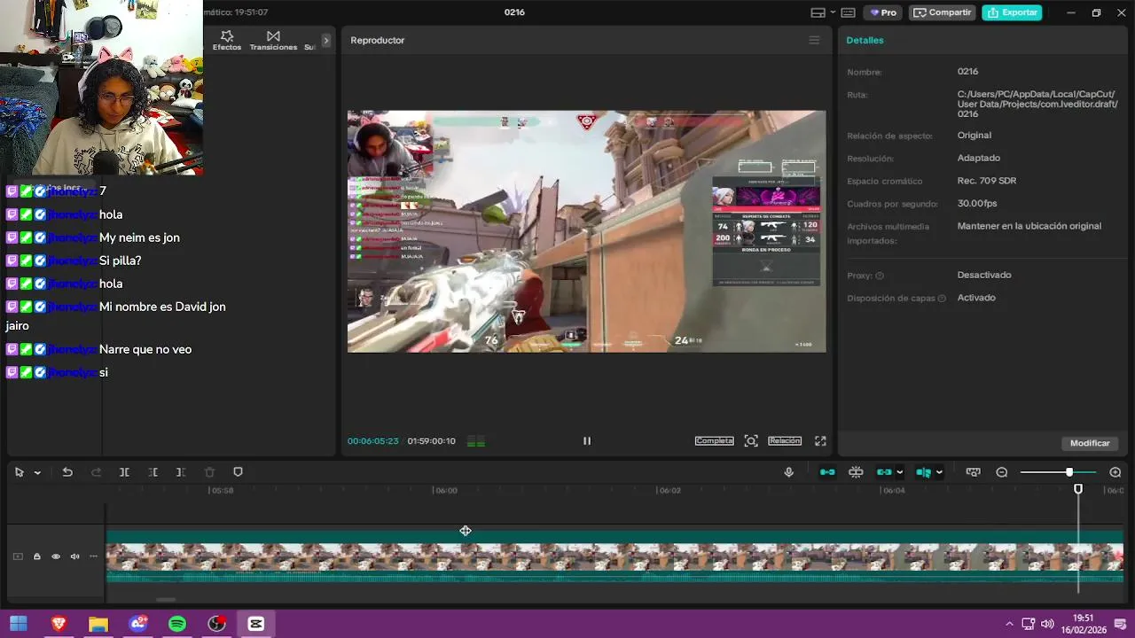Select the pointer selection tool

click(20, 472)
